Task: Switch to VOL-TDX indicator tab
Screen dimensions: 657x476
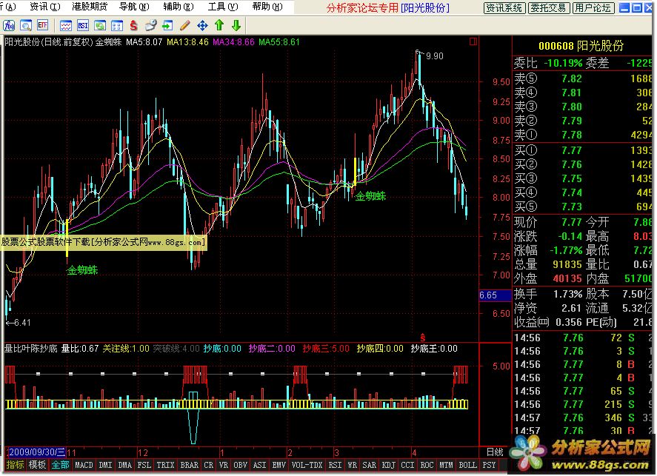Action: pos(307,465)
